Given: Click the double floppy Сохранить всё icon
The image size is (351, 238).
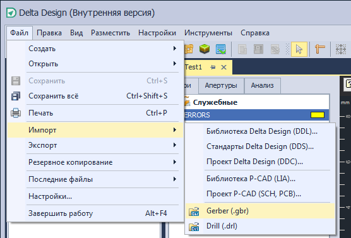Looking at the screenshot, I should 16,96.
